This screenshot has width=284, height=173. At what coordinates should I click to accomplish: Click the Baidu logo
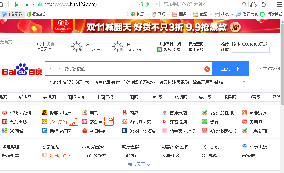pyautogui.click(x=22, y=69)
